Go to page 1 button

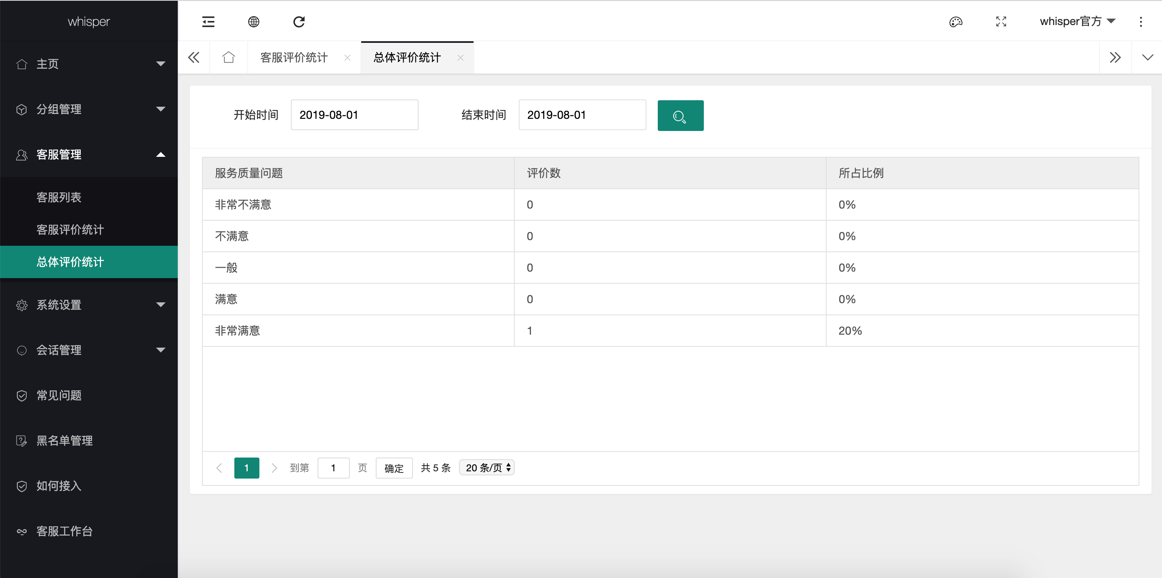[x=247, y=468]
